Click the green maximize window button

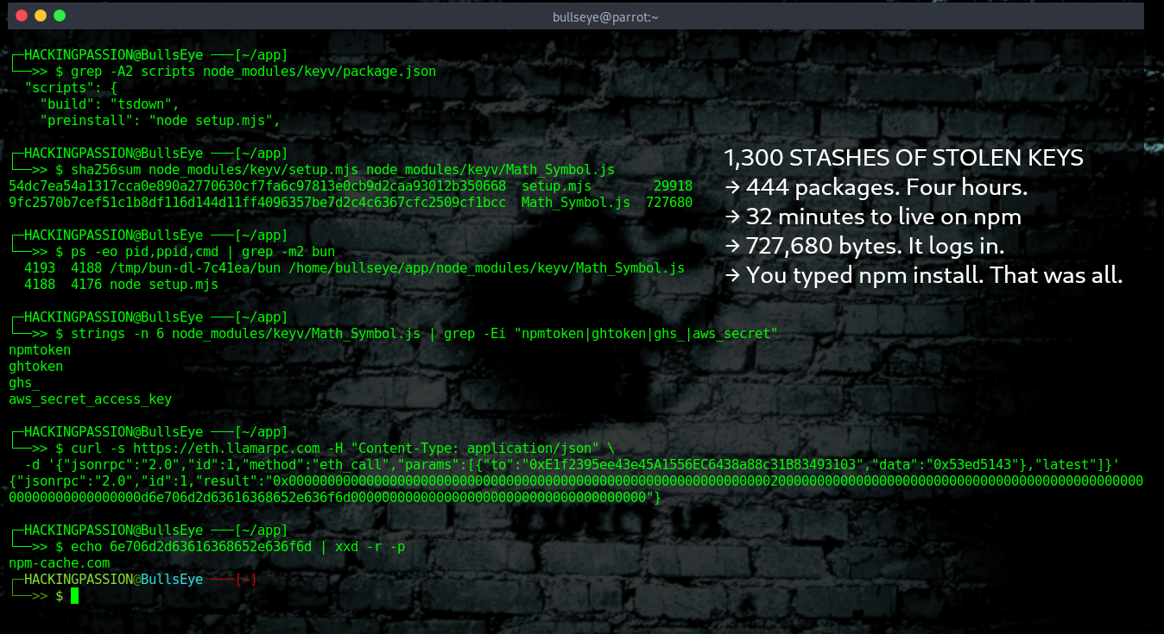click(x=59, y=16)
